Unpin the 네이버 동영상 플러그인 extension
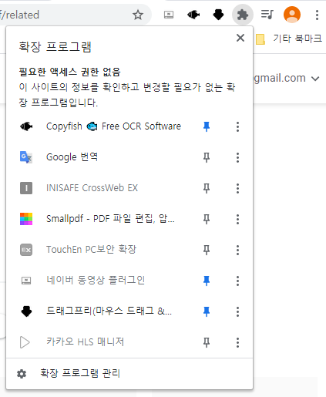This screenshot has height=397, width=326. 207,281
